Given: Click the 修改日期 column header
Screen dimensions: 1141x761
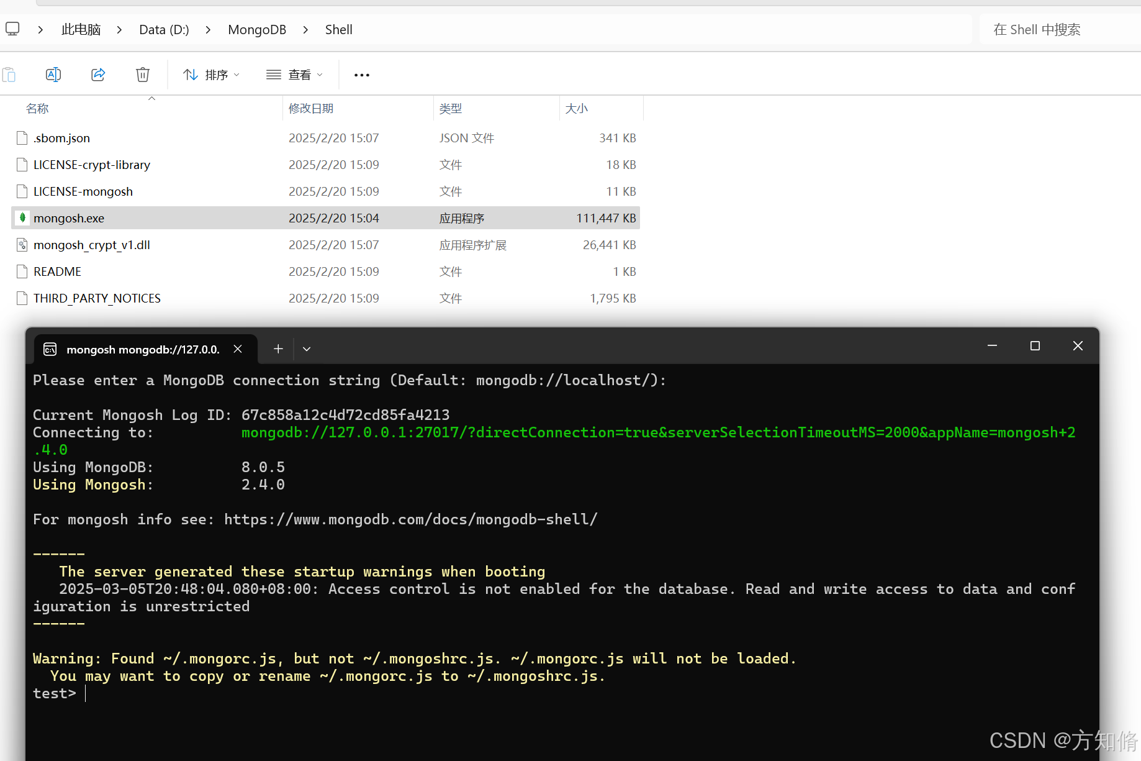Looking at the screenshot, I should click(x=311, y=108).
